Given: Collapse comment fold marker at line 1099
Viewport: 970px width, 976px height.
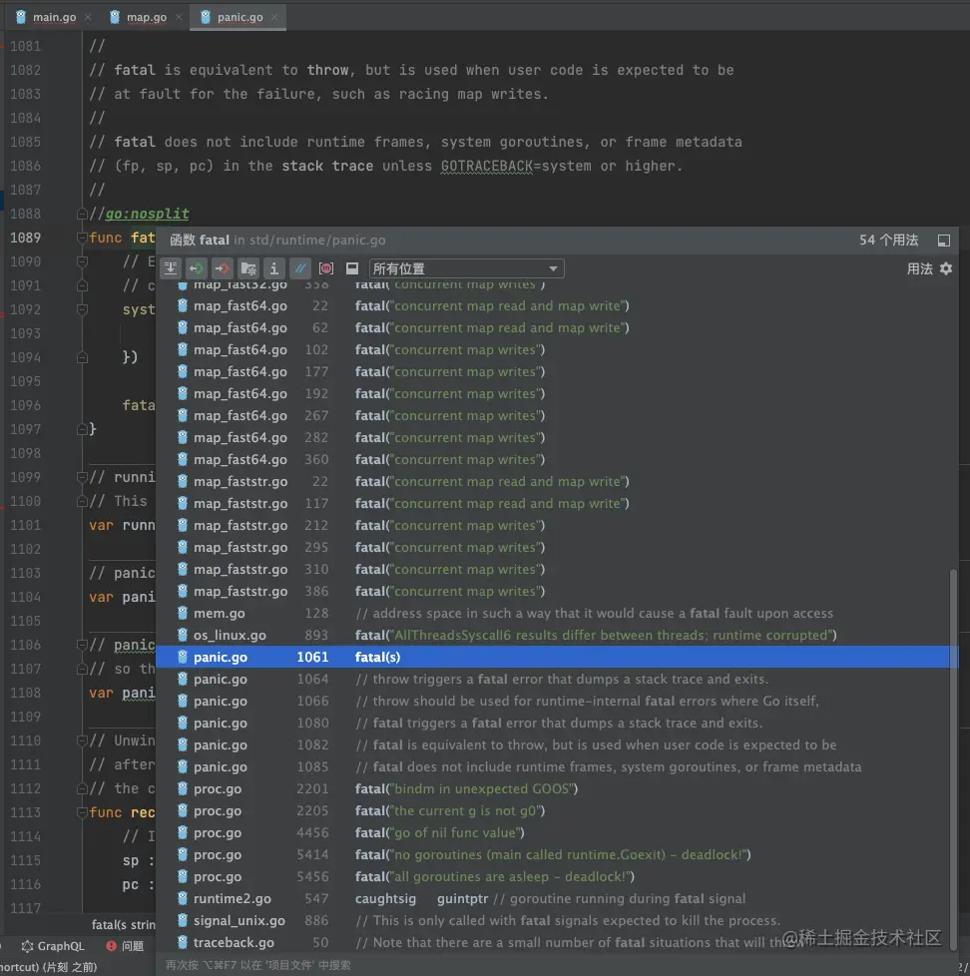Looking at the screenshot, I should pyautogui.click(x=82, y=477).
